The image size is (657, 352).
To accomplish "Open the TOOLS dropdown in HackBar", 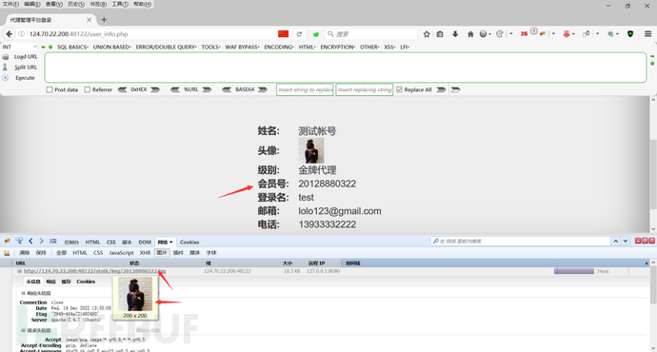I will coord(210,47).
